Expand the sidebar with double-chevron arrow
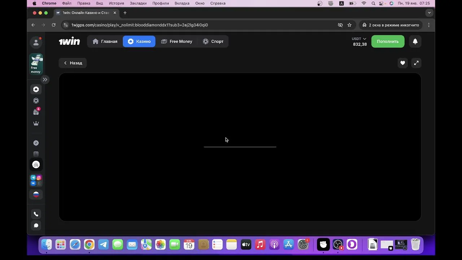Viewport: 462px width, 260px height. [45, 79]
